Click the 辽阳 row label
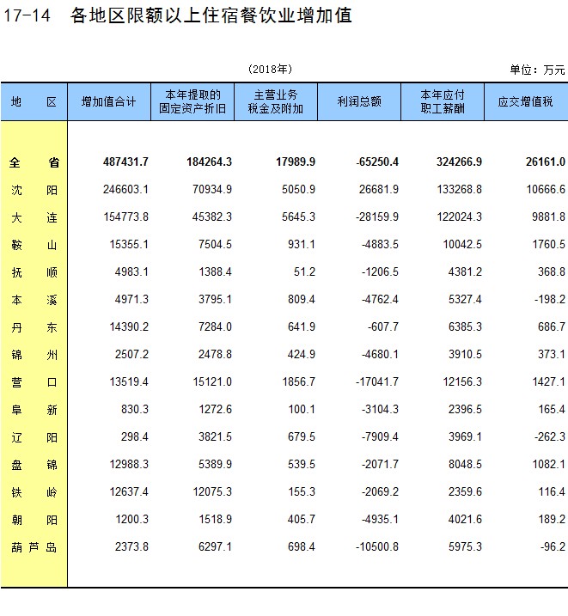This screenshot has width=568, height=616. 34,437
